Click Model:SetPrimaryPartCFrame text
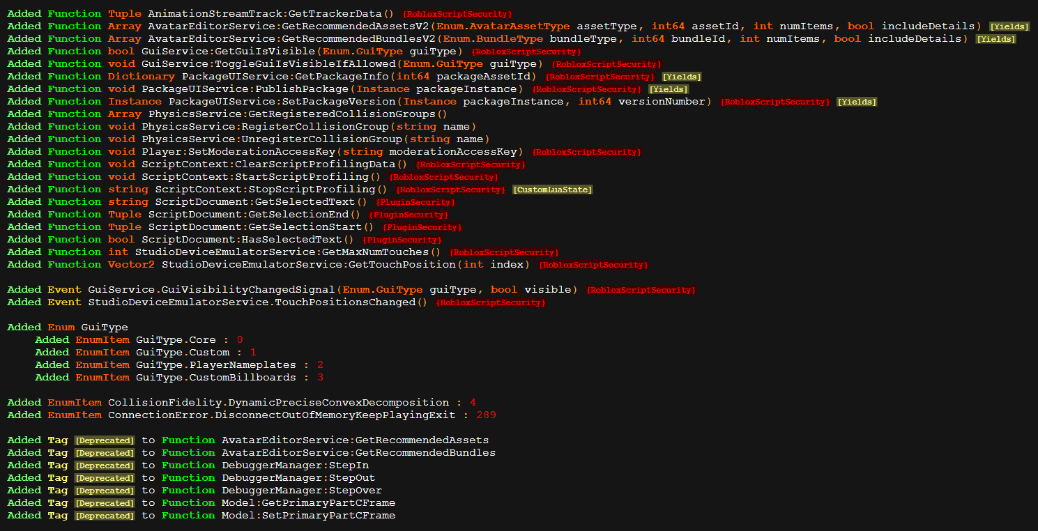 point(308,515)
